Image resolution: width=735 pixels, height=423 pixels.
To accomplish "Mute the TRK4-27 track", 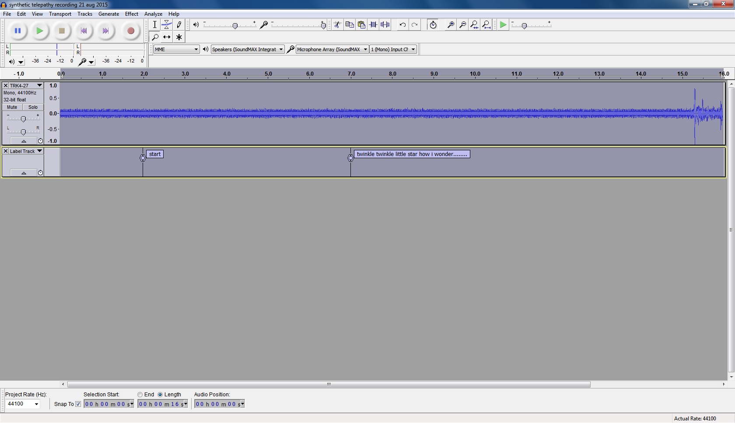I will (x=12, y=107).
